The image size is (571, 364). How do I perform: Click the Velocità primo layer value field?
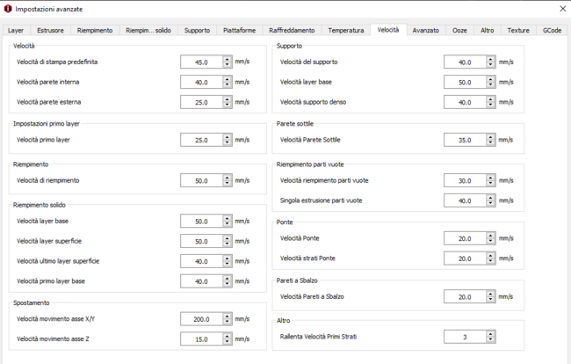pyautogui.click(x=201, y=140)
